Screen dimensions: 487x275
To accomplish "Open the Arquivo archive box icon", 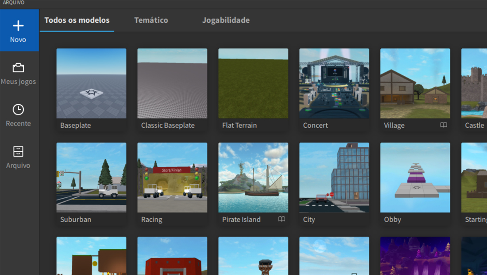I will point(18,152).
